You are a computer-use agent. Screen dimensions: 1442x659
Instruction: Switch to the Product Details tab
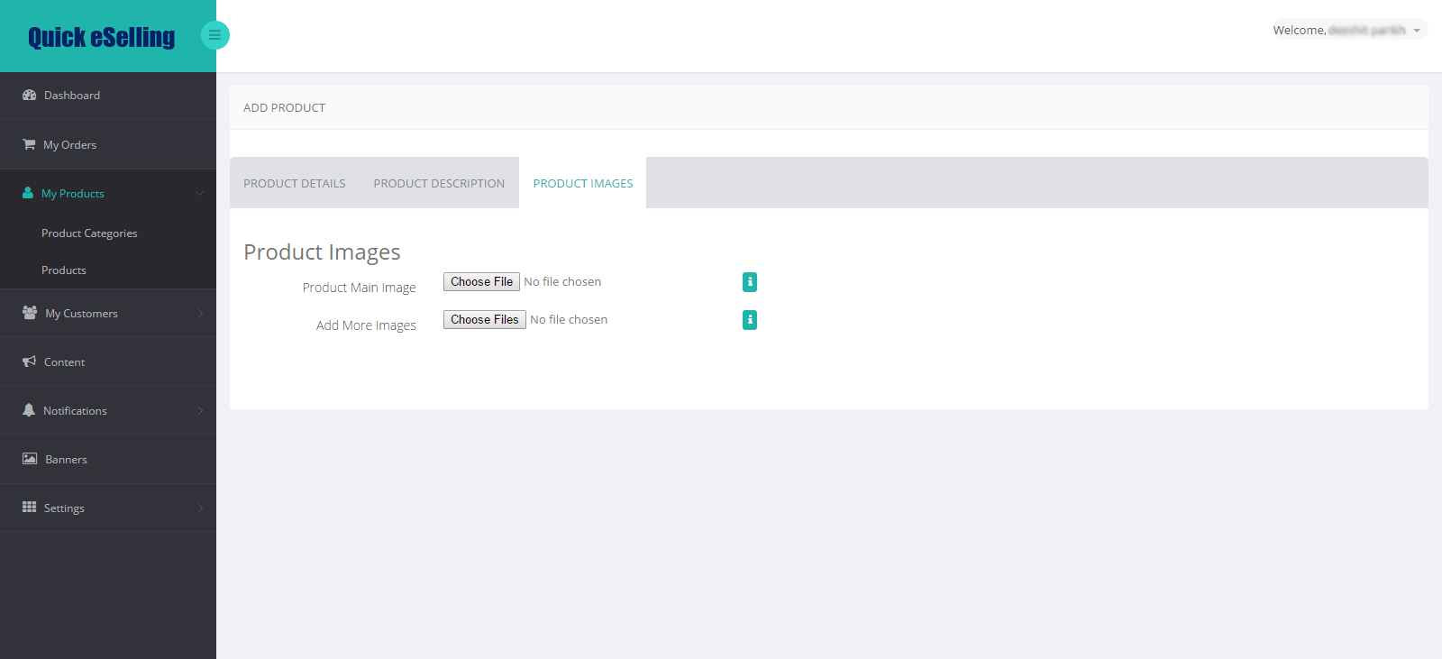[295, 183]
